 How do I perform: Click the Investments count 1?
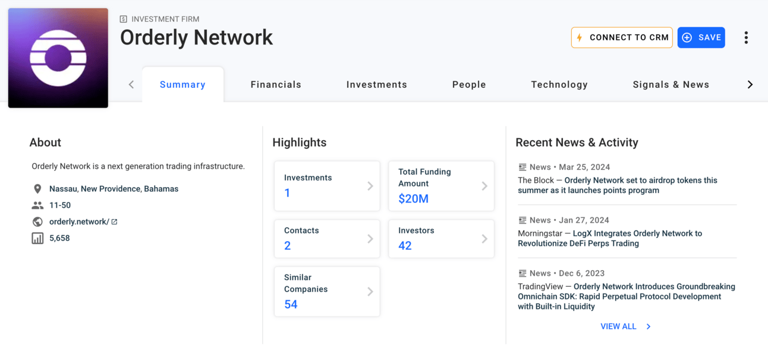pos(287,193)
